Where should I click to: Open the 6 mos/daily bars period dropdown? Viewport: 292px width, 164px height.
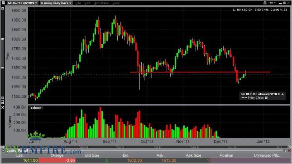56,3
